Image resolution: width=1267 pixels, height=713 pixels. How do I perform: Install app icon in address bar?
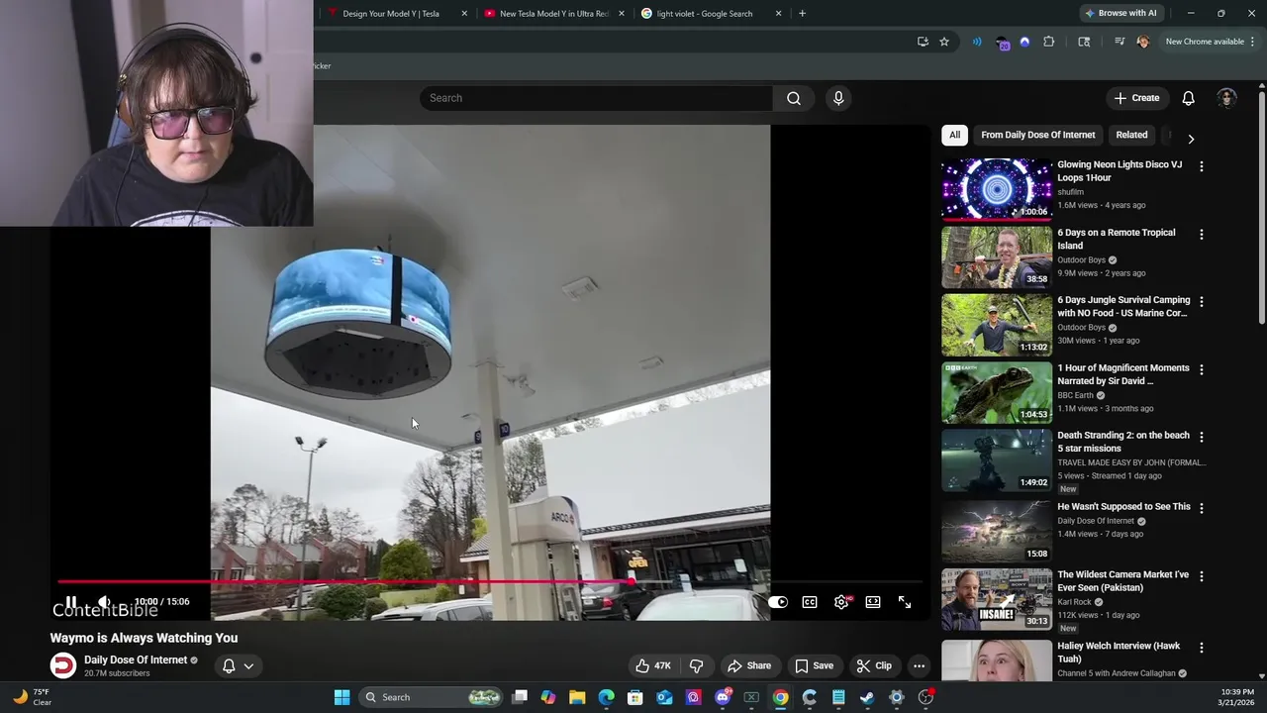click(x=923, y=42)
